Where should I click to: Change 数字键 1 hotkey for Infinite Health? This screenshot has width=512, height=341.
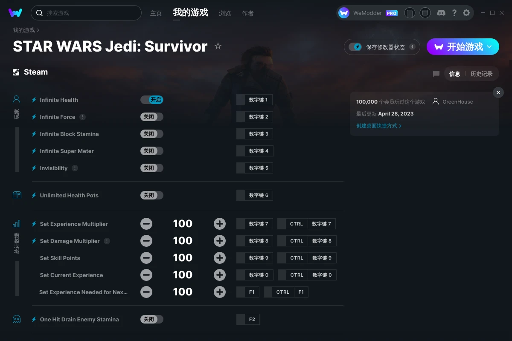pos(254,100)
